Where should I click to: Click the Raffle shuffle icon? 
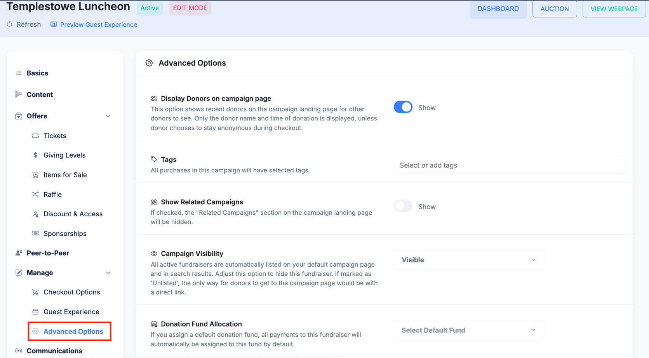(x=35, y=195)
